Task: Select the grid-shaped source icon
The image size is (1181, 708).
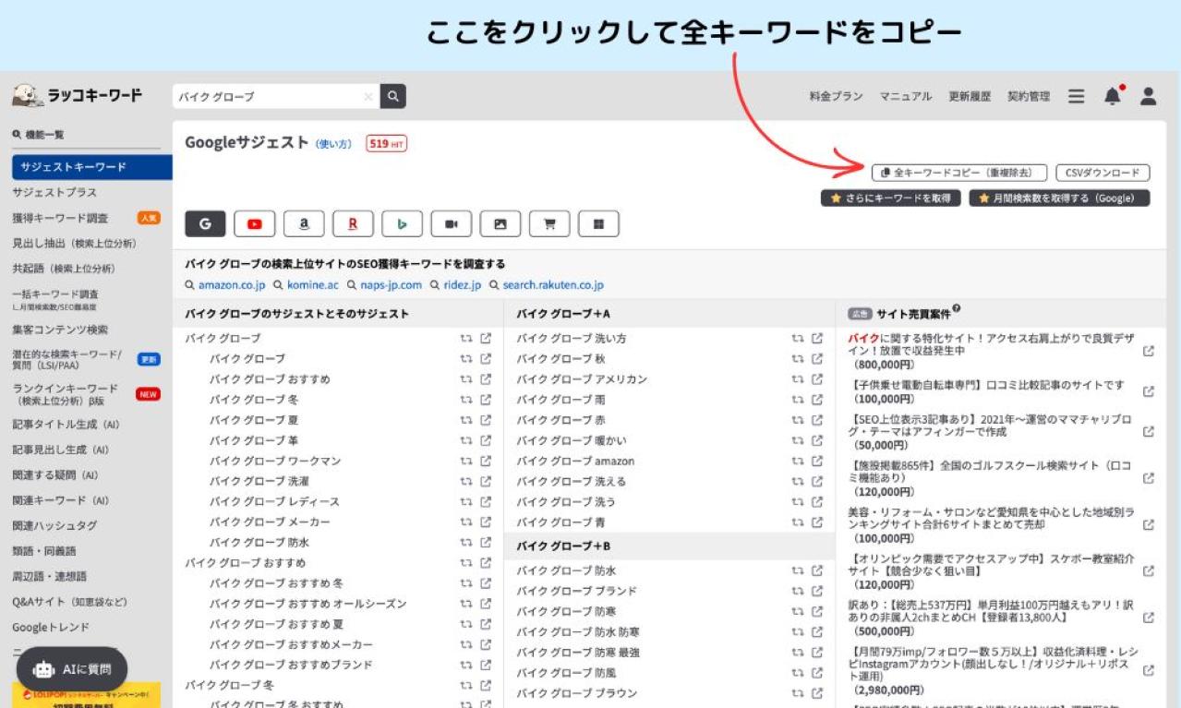Action: (598, 223)
